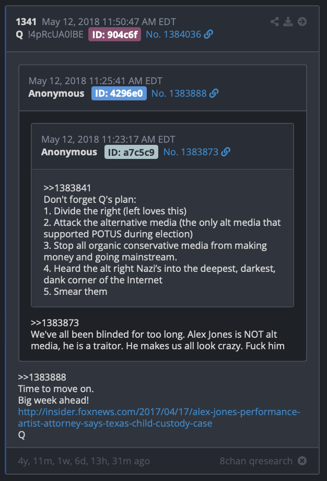Click the teal ID: a7c5c9 badge
The height and width of the screenshot is (481, 327).
pyautogui.click(x=131, y=152)
